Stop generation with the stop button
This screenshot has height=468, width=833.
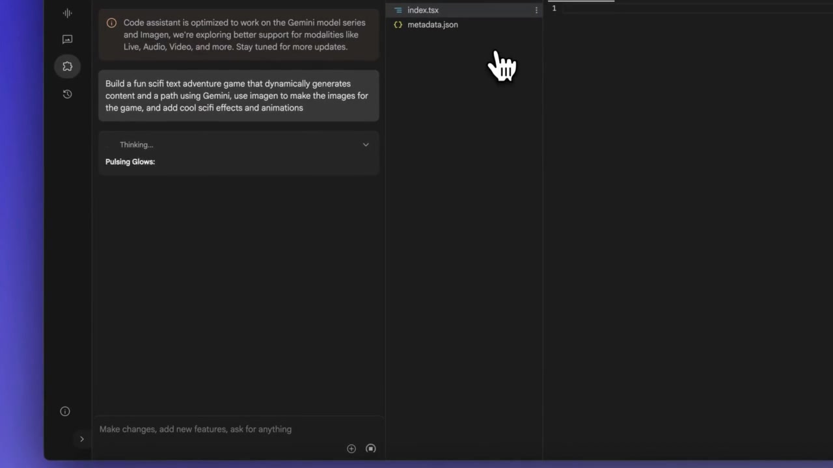coord(371,448)
